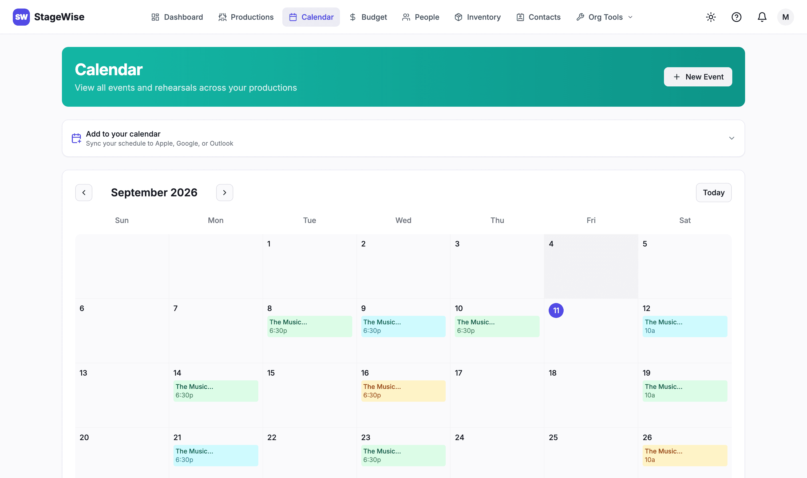Go to the People page
807x478 pixels.
tap(421, 17)
